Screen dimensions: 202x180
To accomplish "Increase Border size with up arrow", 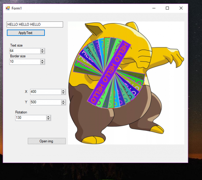I will [42, 61].
